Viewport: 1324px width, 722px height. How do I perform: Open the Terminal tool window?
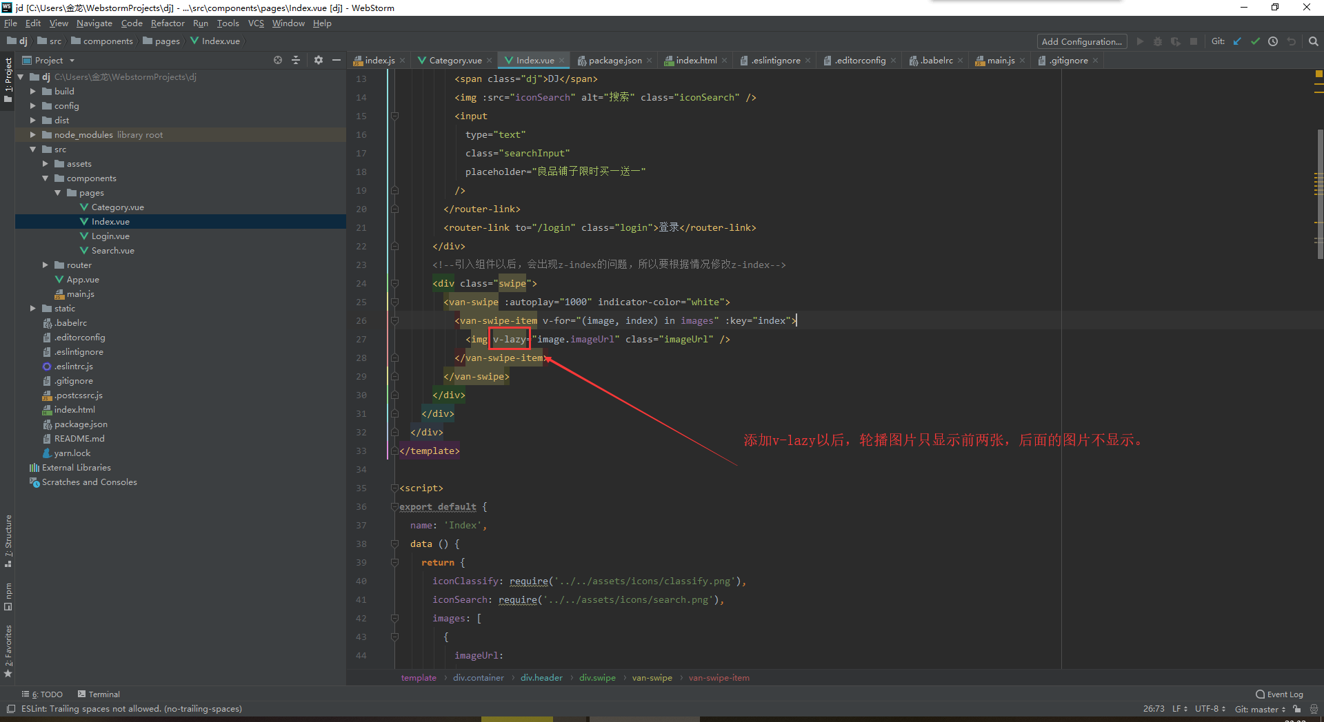pyautogui.click(x=99, y=694)
